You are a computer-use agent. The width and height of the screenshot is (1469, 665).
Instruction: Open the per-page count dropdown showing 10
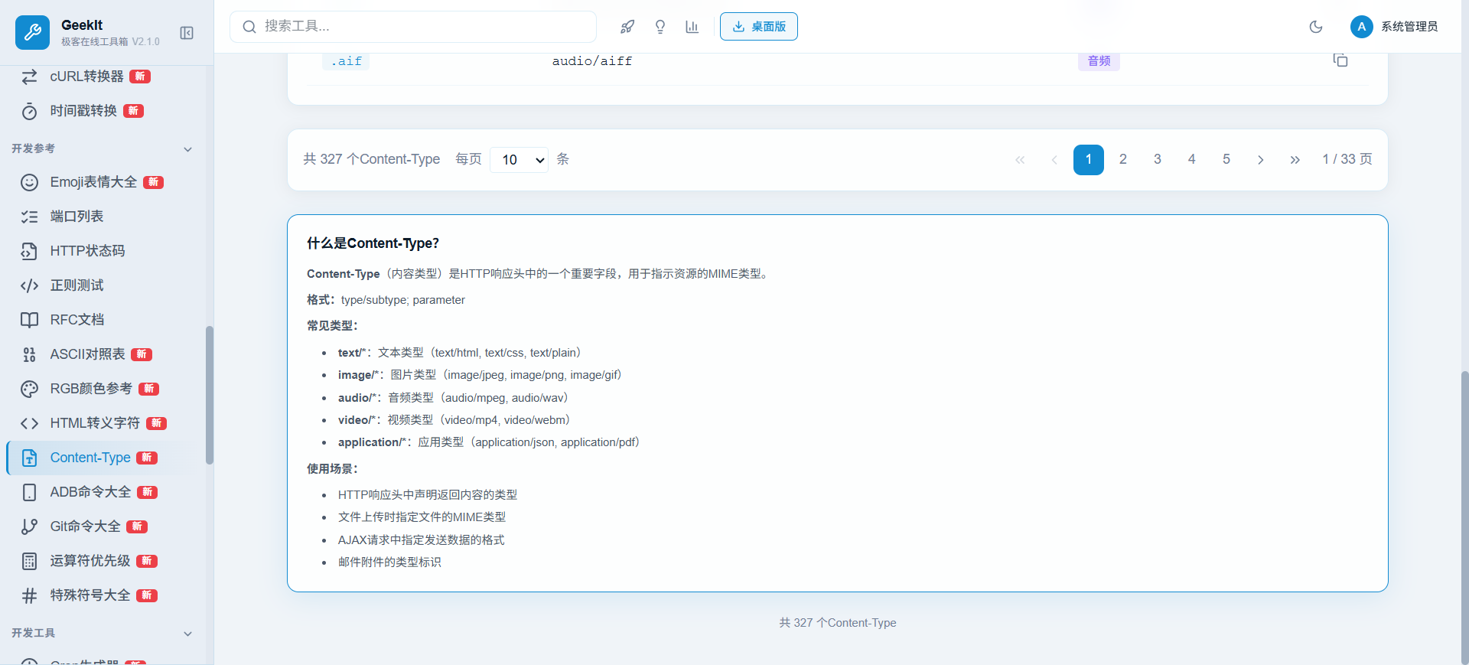(519, 159)
